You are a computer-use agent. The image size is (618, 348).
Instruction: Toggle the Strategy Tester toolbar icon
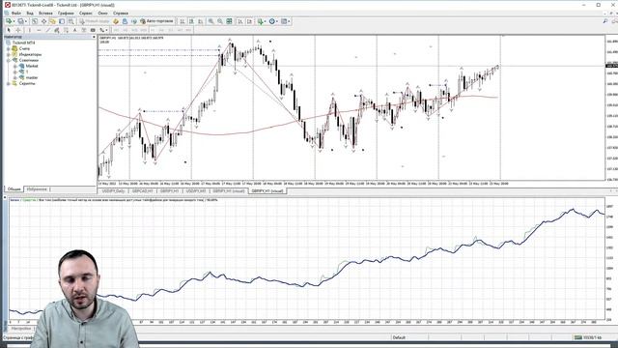point(70,21)
